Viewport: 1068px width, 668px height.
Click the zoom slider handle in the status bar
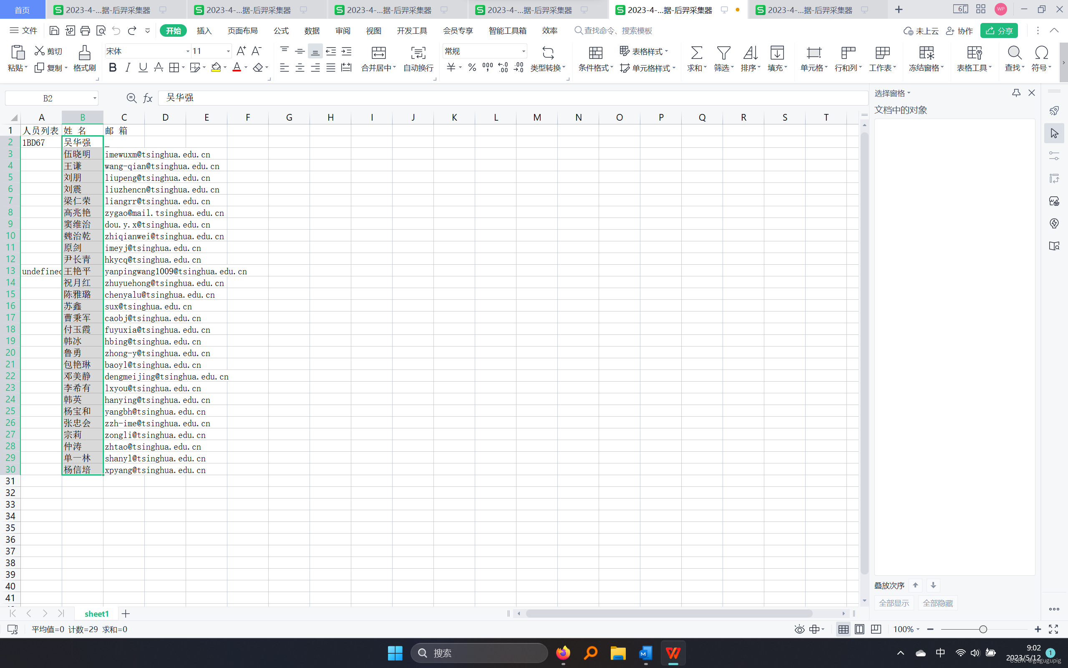pos(983,629)
